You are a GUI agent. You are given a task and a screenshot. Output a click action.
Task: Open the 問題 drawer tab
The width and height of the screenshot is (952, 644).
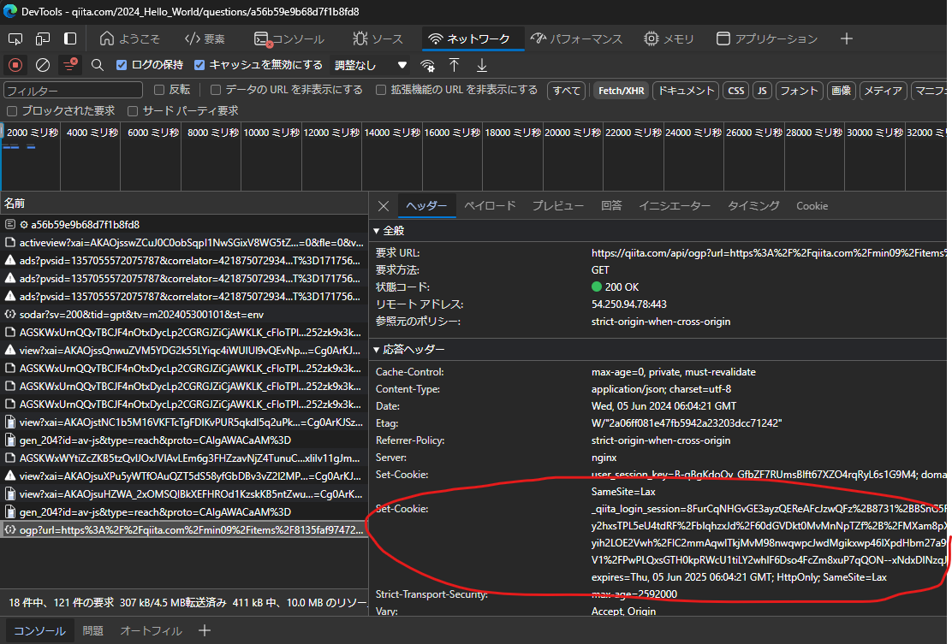coord(93,630)
